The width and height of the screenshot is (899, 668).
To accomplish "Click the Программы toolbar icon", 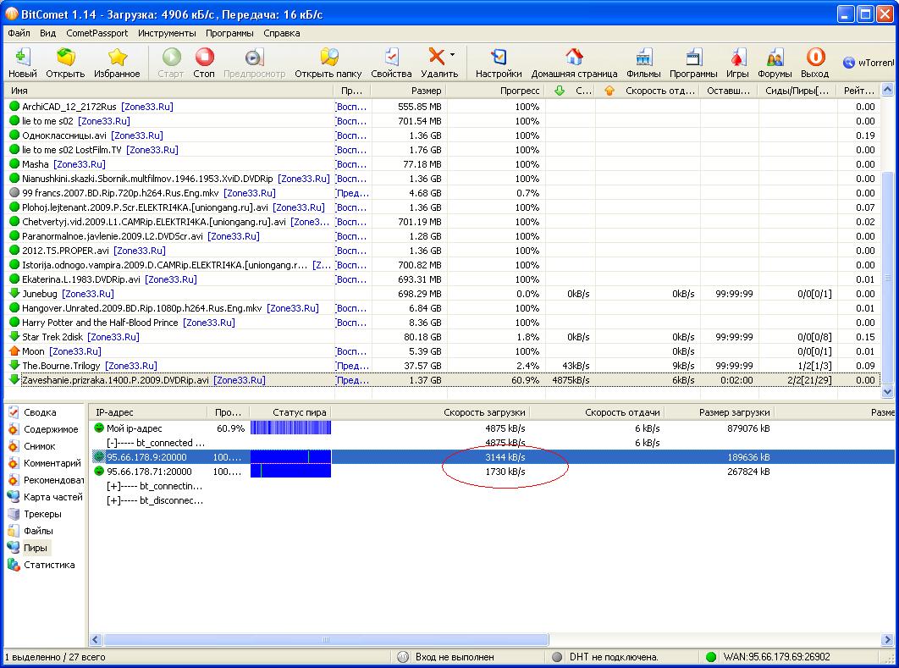I will click(x=693, y=58).
